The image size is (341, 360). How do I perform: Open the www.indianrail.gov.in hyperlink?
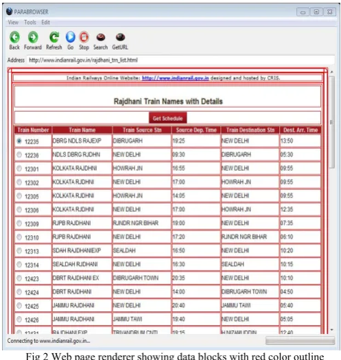176,78
